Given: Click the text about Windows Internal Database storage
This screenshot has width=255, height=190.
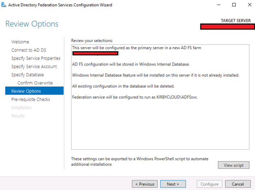Looking at the screenshot, I should (x=131, y=64).
